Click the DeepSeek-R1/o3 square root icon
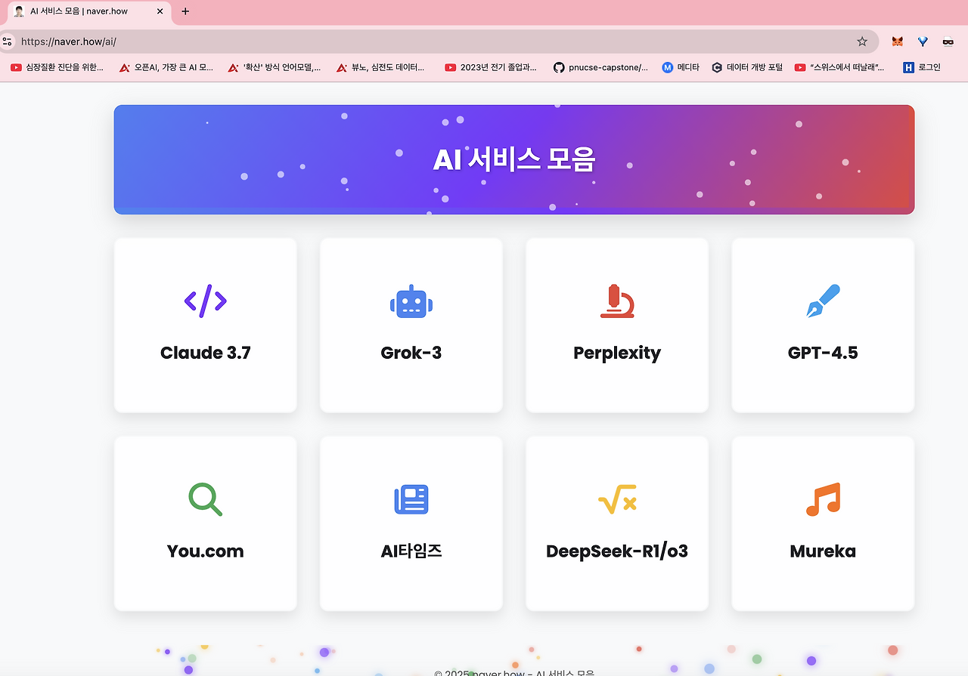 point(617,499)
